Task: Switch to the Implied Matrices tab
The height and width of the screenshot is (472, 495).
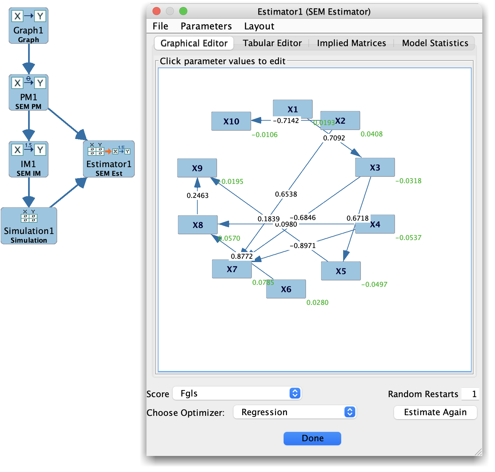Action: coord(351,43)
